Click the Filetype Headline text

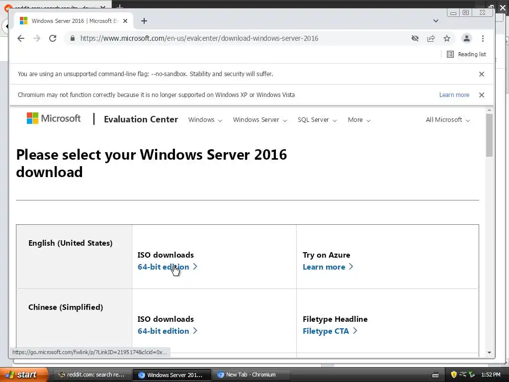pyautogui.click(x=335, y=319)
